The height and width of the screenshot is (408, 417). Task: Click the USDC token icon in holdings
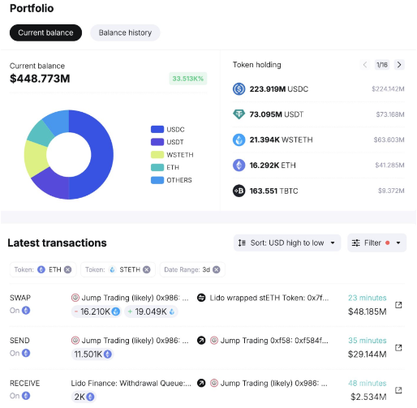[x=239, y=89]
